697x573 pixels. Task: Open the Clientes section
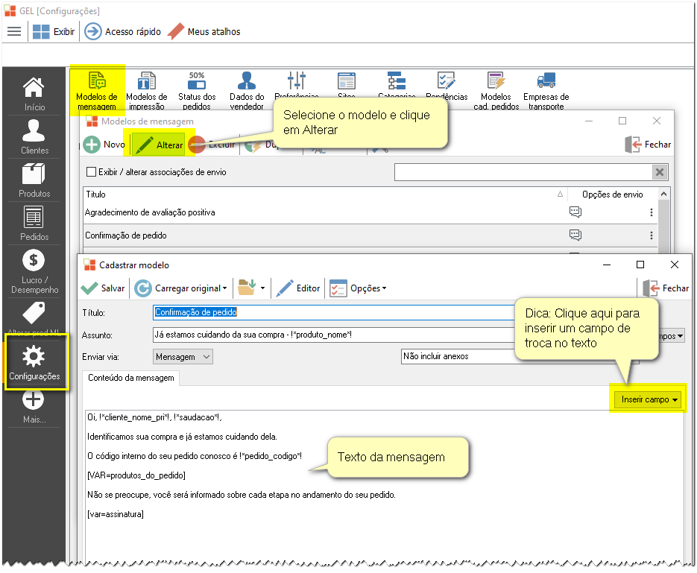point(34,137)
